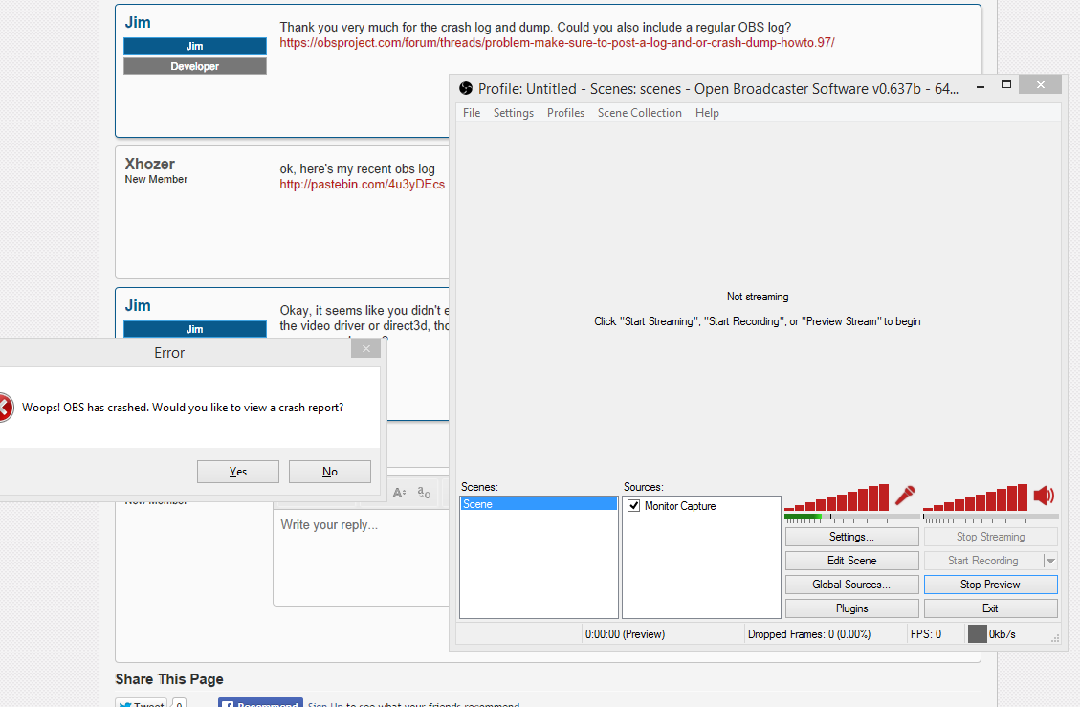This screenshot has height=707, width=1080.
Task: Close the Error dialog
Action: pos(365,348)
